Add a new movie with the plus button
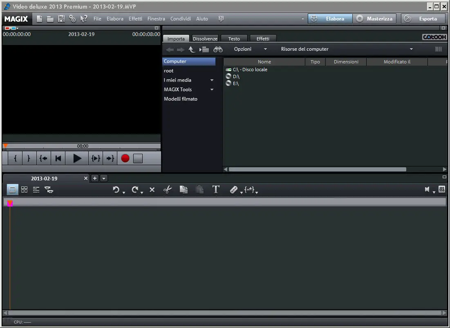Image resolution: width=450 pixels, height=328 pixels. pos(95,178)
